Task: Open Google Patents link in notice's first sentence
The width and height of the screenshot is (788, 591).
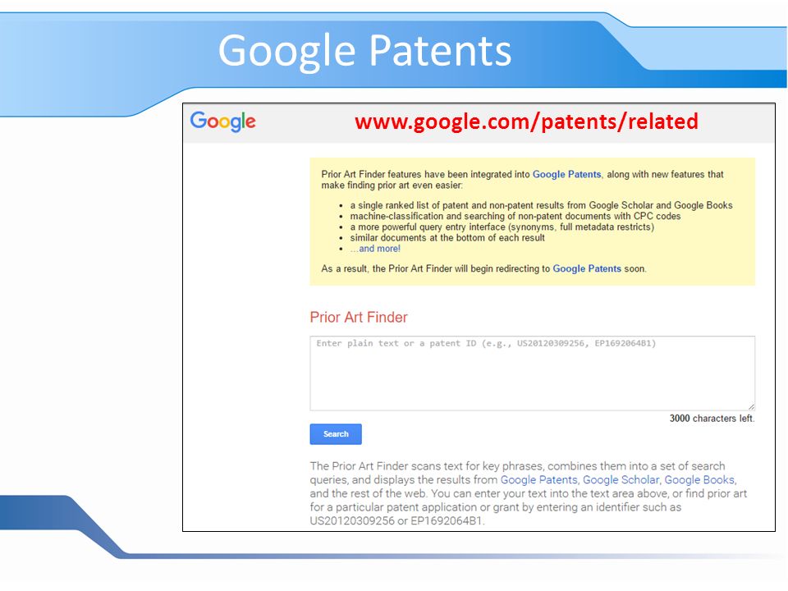Action: 566,174
